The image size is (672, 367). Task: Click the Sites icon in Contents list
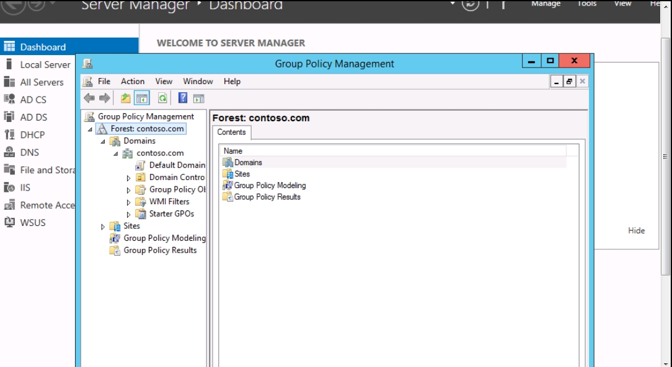pyautogui.click(x=228, y=174)
